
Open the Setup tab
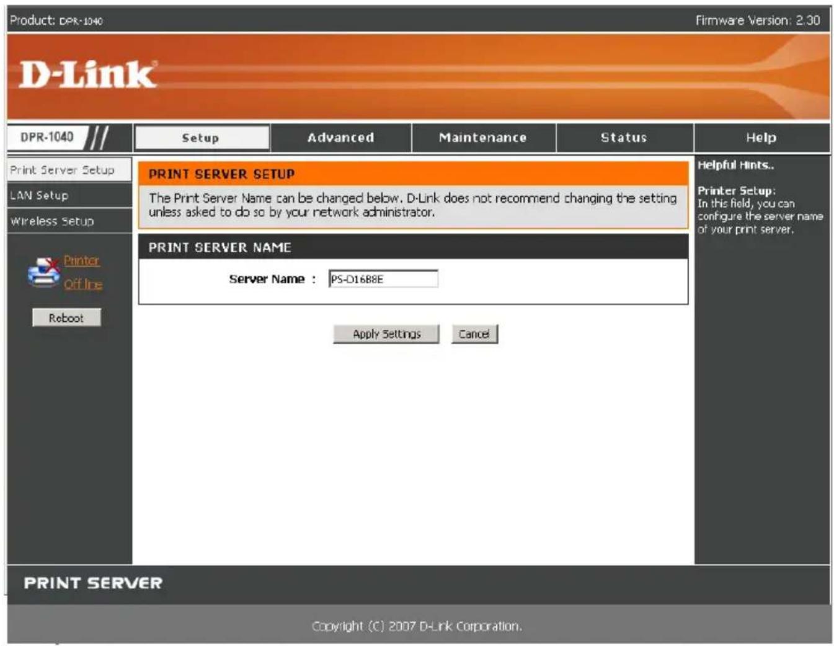click(x=202, y=138)
